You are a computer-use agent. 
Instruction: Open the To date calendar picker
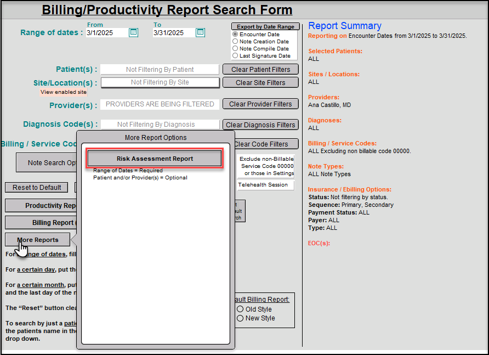pos(200,32)
